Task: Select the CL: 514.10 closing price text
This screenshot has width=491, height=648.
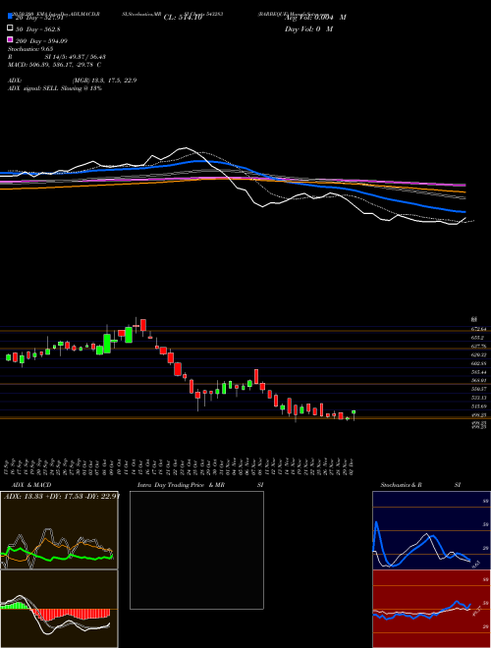Action: coord(183,18)
